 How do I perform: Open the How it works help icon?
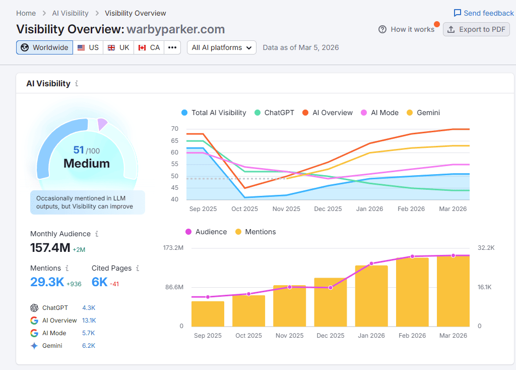(382, 29)
